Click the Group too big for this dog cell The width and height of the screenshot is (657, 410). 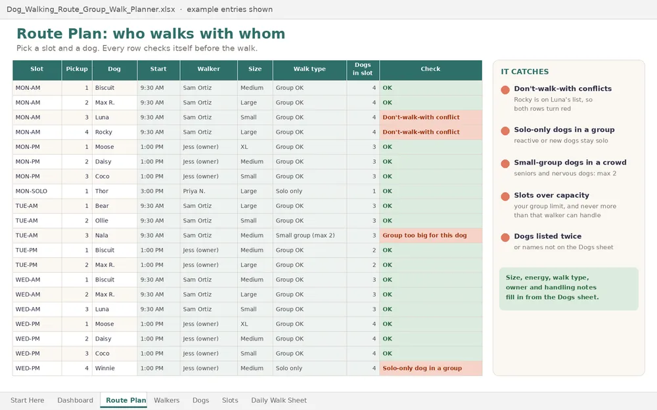tap(431, 236)
